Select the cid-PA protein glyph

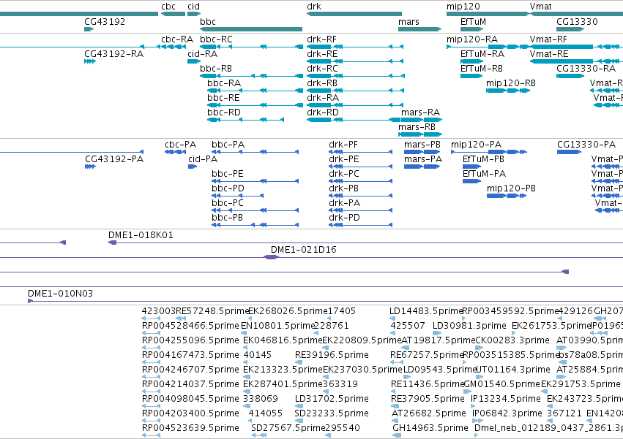(193, 167)
